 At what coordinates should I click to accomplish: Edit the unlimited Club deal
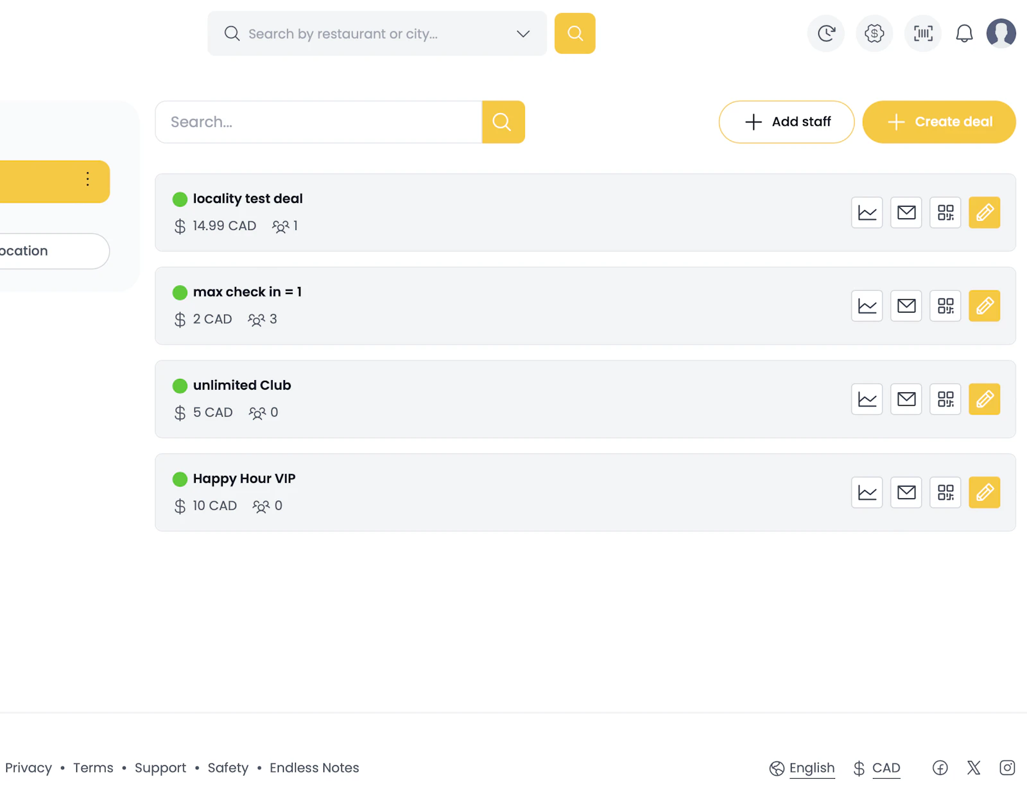click(x=984, y=399)
